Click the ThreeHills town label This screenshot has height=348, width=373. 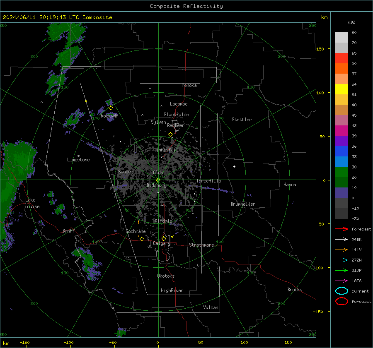(x=208, y=181)
